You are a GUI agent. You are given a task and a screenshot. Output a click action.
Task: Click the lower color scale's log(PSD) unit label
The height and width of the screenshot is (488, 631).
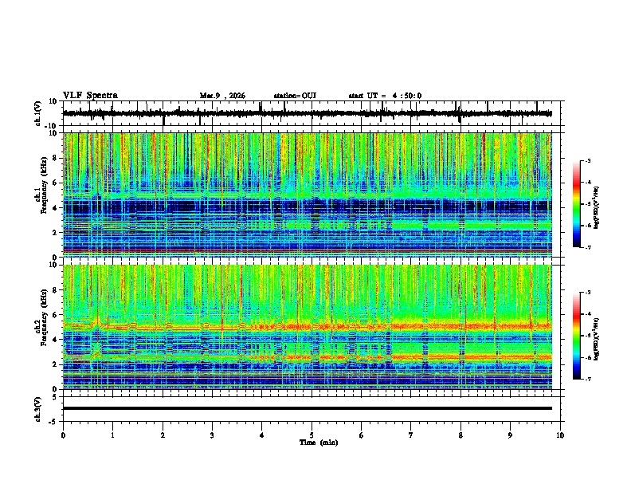coord(597,339)
